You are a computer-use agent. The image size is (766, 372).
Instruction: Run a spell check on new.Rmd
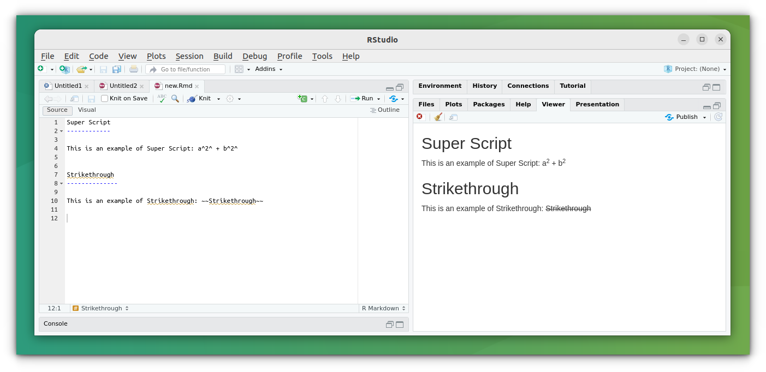point(161,98)
